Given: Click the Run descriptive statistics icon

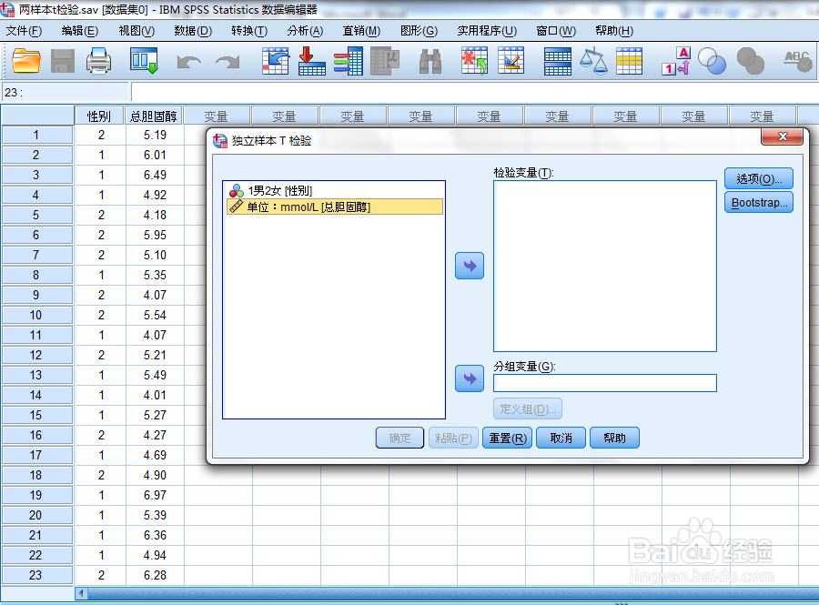Looking at the screenshot, I should (385, 61).
